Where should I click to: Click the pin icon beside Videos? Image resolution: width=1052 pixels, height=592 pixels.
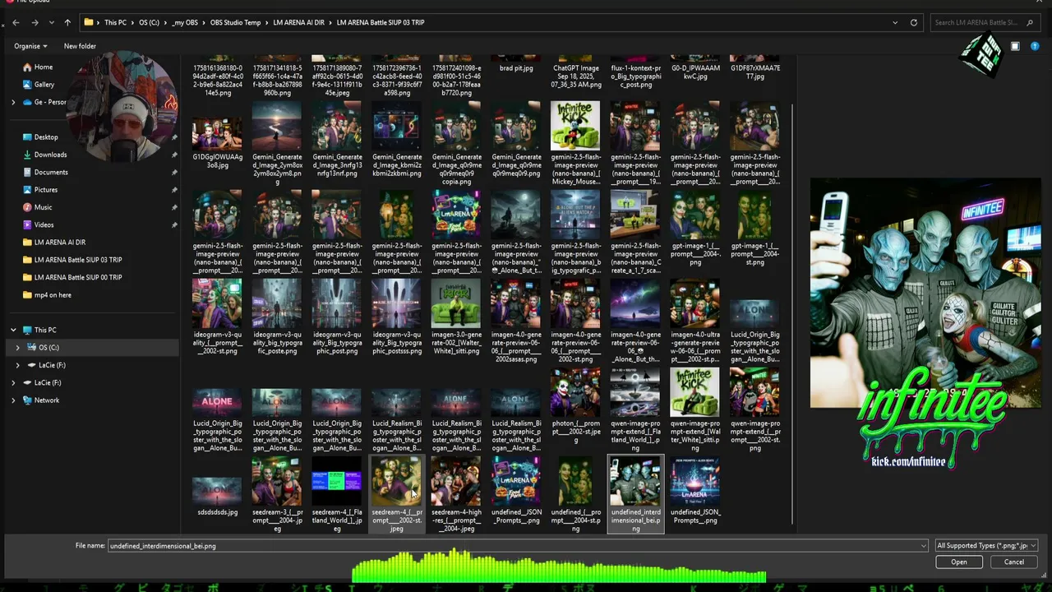click(174, 224)
